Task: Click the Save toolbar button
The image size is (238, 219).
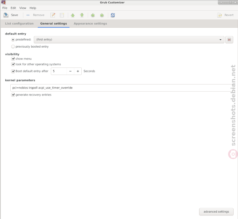Action: 11,15
